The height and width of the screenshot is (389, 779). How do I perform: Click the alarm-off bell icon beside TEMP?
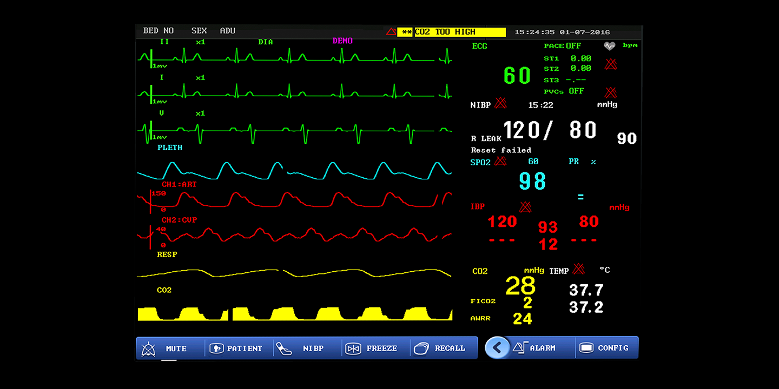click(579, 269)
